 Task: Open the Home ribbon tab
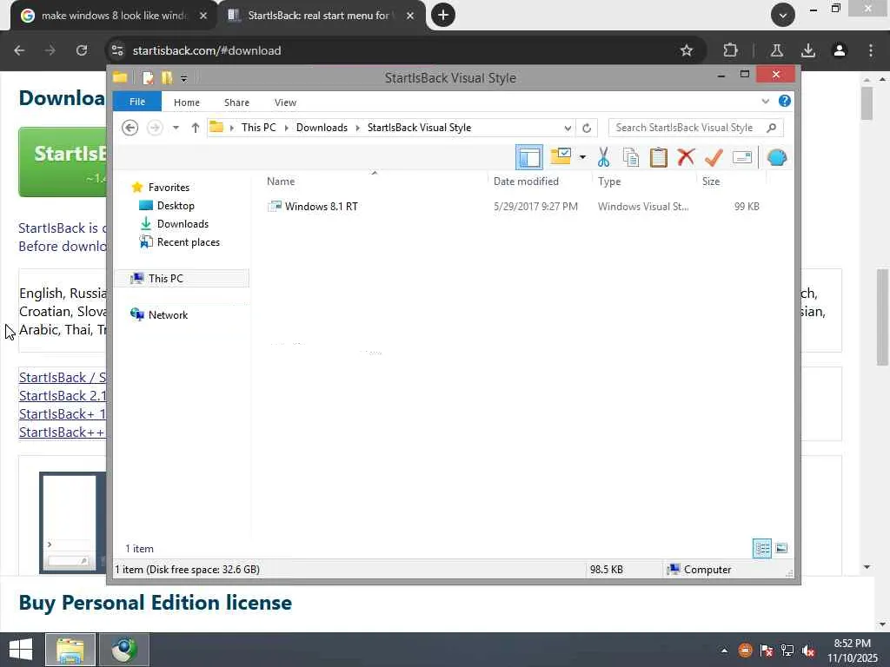point(187,102)
